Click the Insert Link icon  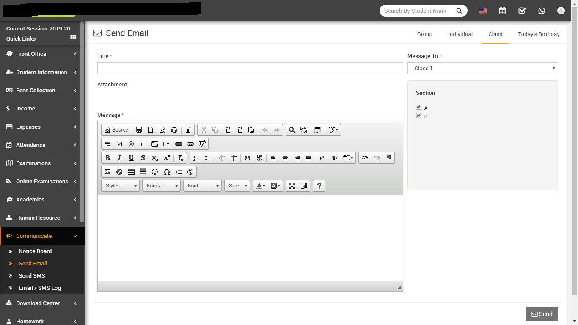(x=365, y=158)
